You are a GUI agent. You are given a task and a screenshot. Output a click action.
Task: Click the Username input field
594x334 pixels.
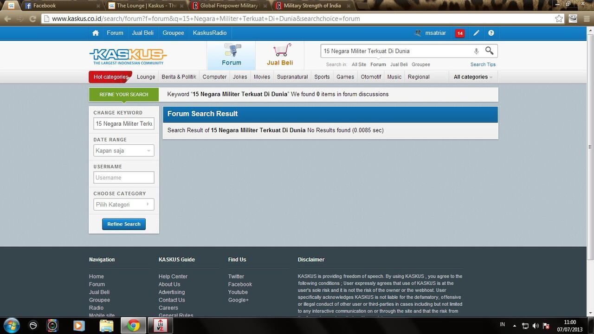tap(124, 178)
